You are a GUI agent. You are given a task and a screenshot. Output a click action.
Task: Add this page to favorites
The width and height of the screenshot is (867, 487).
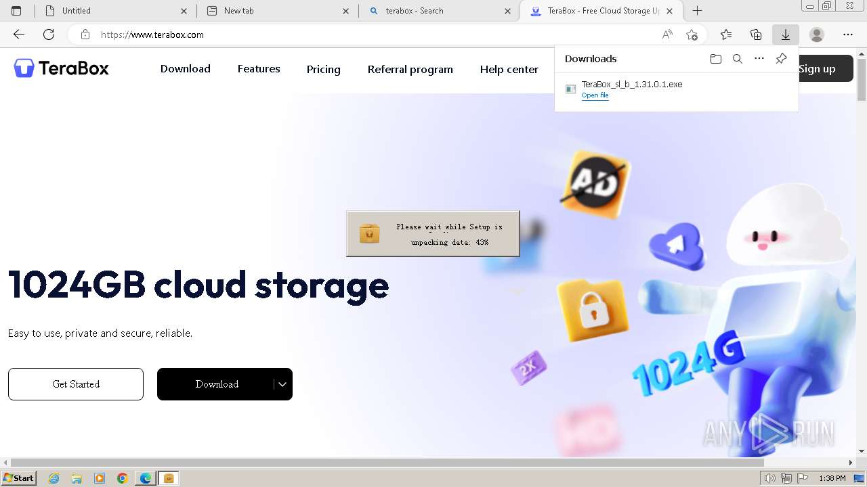[692, 34]
